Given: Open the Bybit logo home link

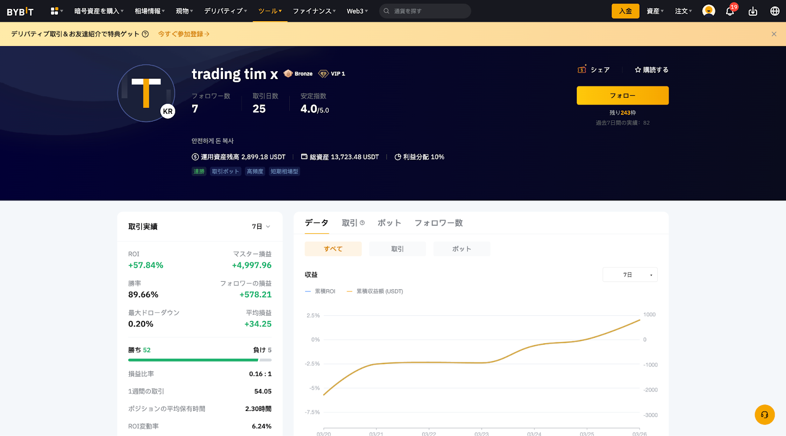Looking at the screenshot, I should [20, 11].
